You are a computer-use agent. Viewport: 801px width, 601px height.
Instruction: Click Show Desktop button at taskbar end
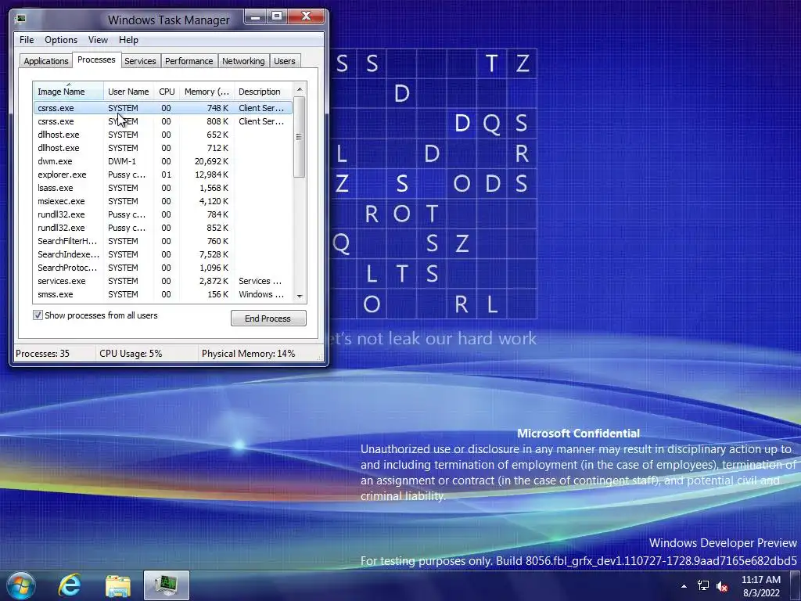(x=796, y=585)
